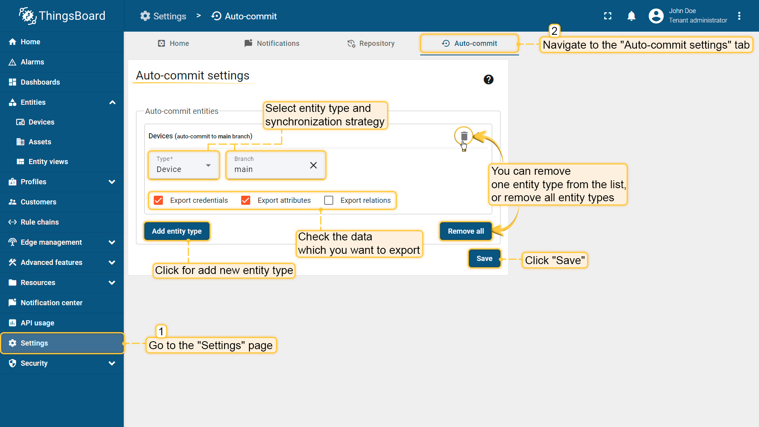The height and width of the screenshot is (427, 759).
Task: Click the Add entity type button
Action: tap(177, 231)
